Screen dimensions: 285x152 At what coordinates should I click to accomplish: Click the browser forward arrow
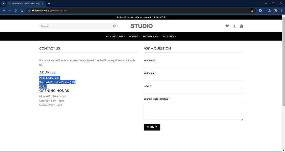pos(10,11)
